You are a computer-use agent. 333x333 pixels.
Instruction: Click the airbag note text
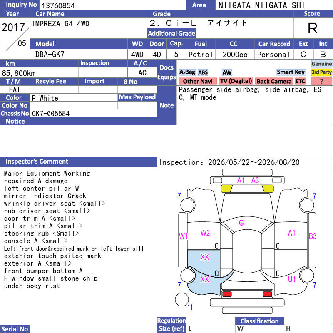click(250, 94)
